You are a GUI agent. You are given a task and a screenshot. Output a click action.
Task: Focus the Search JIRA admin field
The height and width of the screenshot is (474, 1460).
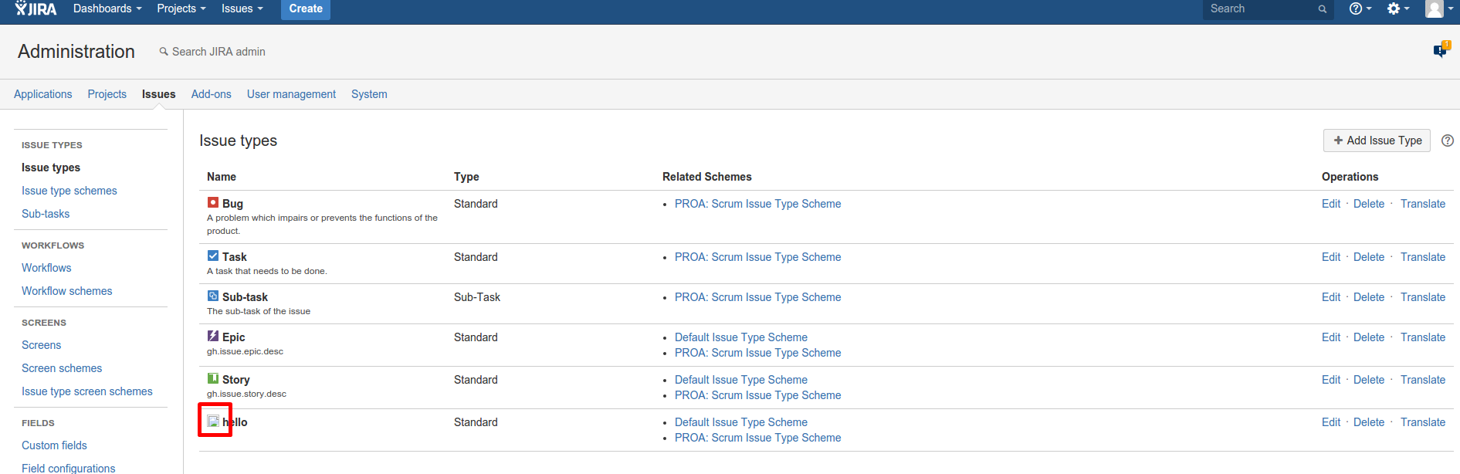tap(218, 52)
